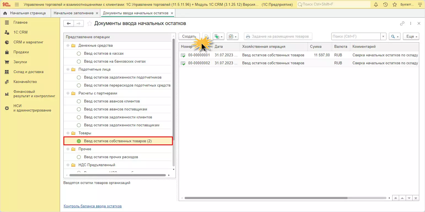This screenshot has width=425, height=212.
Task: Copy link to this form icon
Action: click(402, 24)
